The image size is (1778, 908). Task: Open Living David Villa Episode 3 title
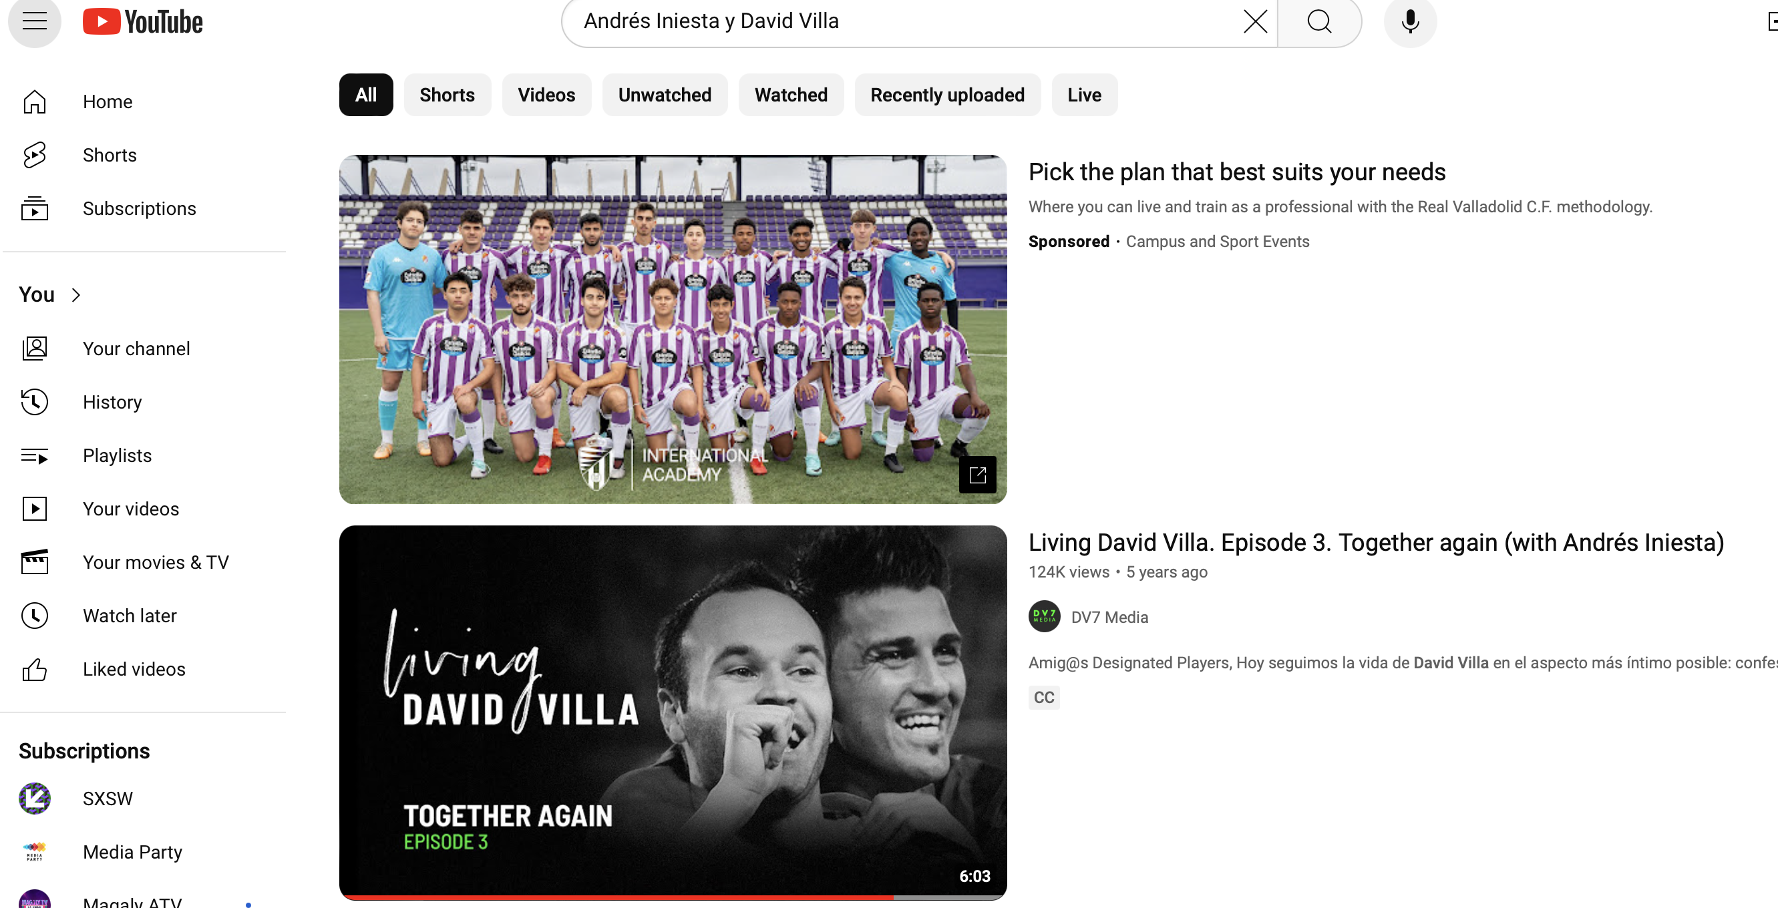pos(1375,542)
